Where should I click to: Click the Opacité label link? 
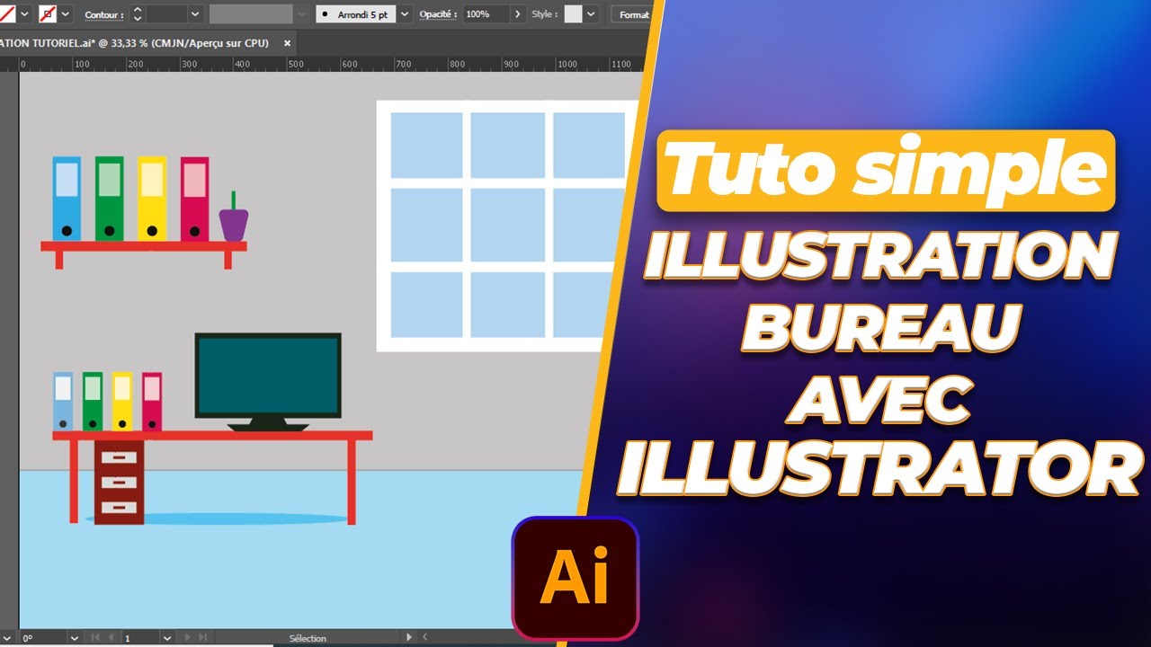tap(438, 15)
